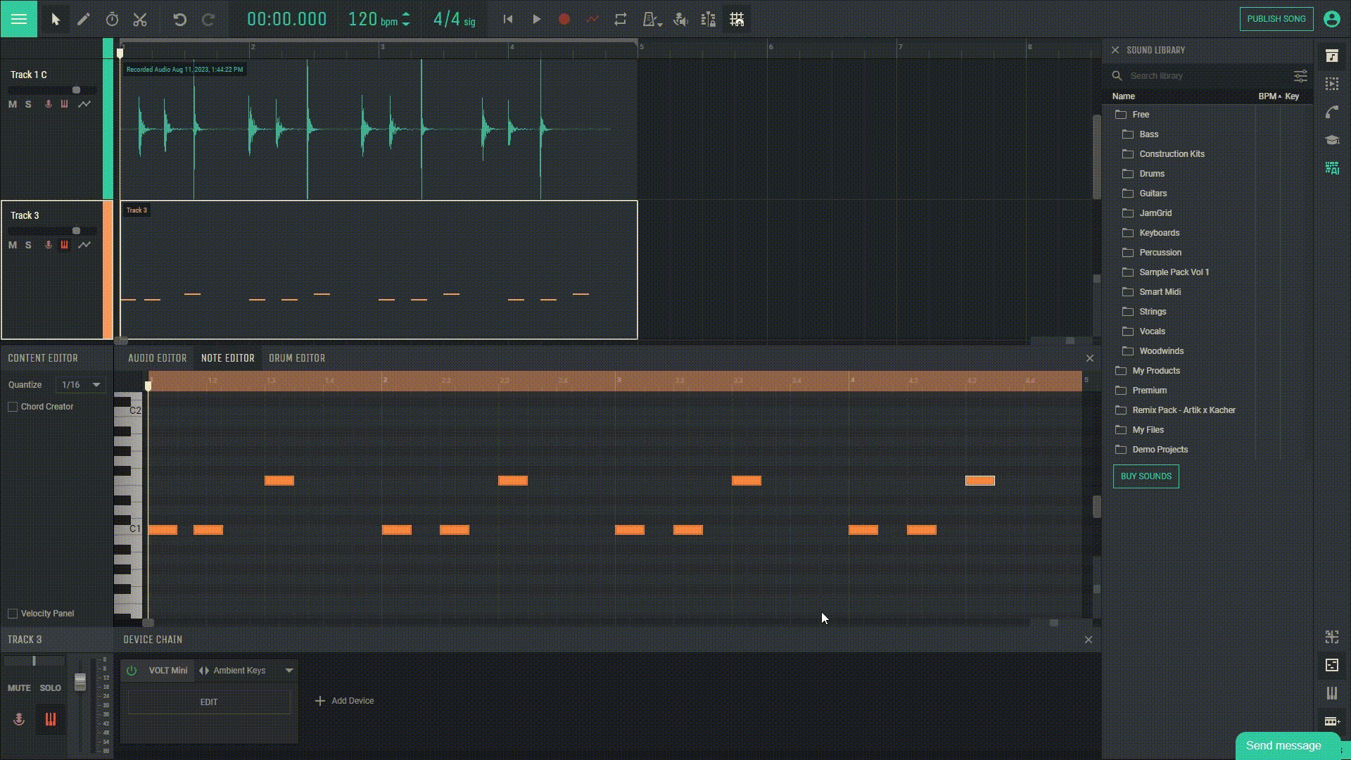The image size is (1351, 760).
Task: Click the Search library input field
Action: 1200,75
